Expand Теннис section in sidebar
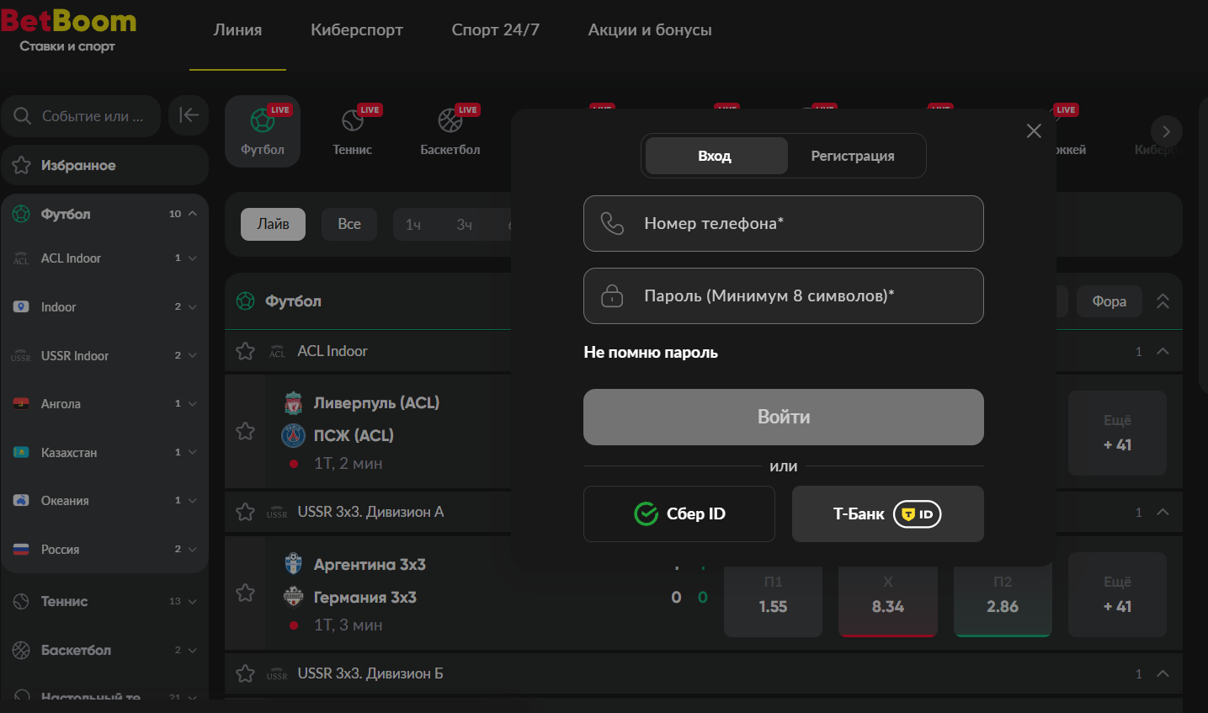This screenshot has height=713, width=1208. 193,601
